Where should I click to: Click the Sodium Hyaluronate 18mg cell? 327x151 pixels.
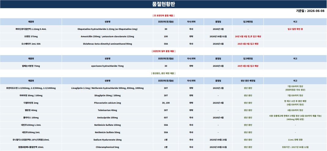107,140
